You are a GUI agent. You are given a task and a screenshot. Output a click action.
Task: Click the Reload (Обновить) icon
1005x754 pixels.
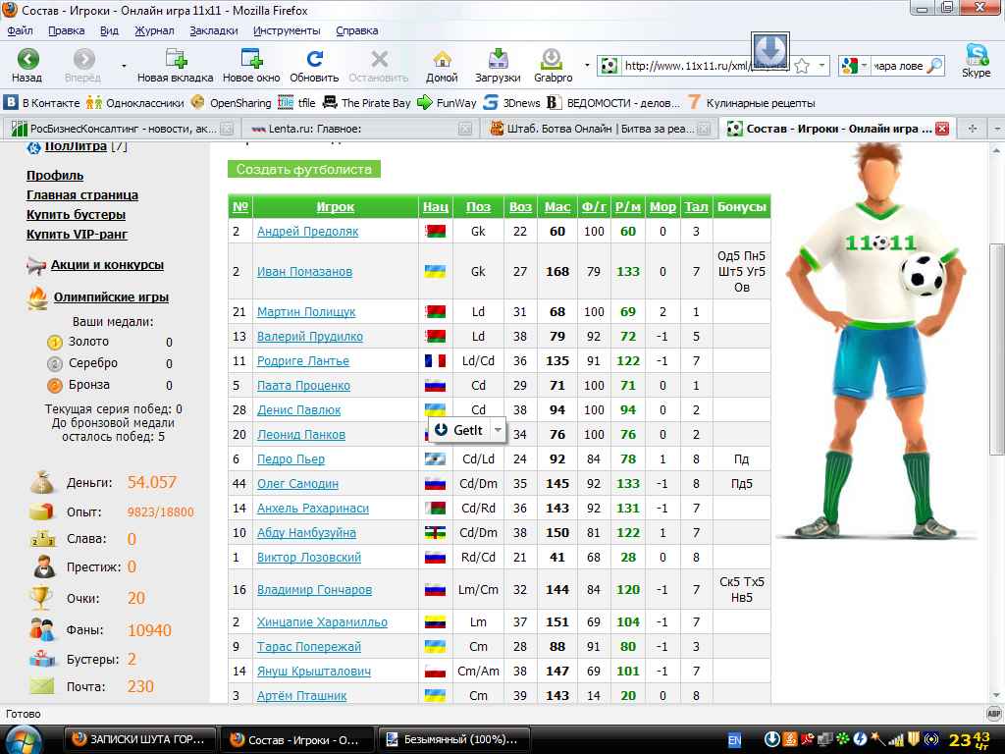pos(314,60)
